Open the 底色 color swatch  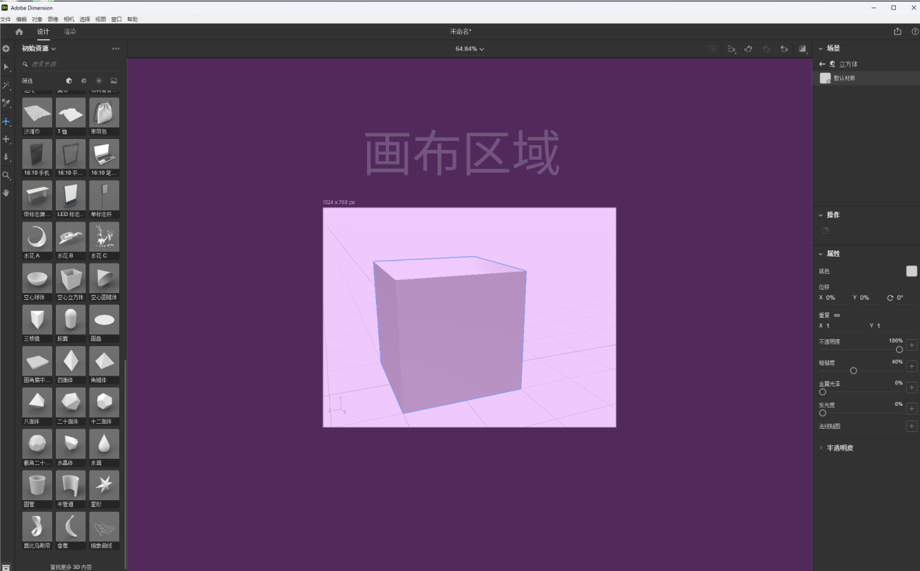(x=911, y=271)
